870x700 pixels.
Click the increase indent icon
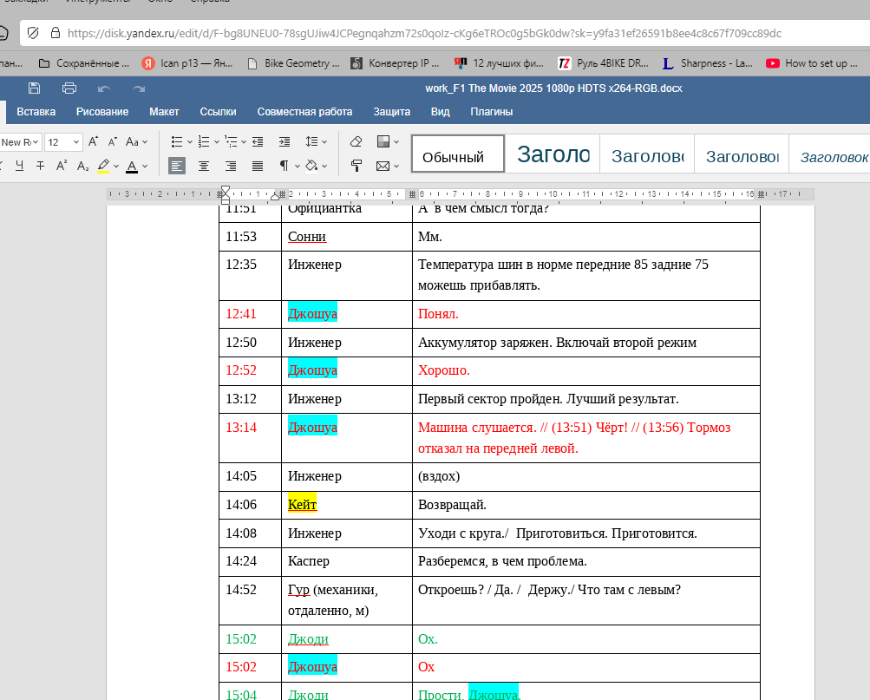point(285,142)
